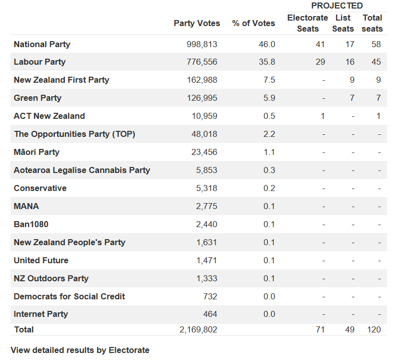Click ACT New Zealand party name
This screenshot has width=399, height=361.
49,116
